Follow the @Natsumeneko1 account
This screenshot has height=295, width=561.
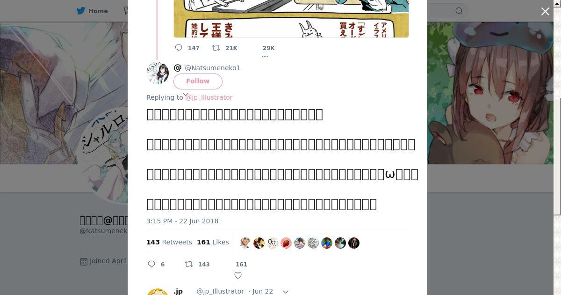[198, 81]
